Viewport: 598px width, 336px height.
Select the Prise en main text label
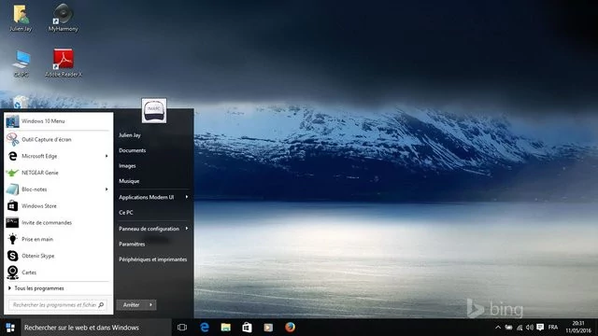click(37, 239)
